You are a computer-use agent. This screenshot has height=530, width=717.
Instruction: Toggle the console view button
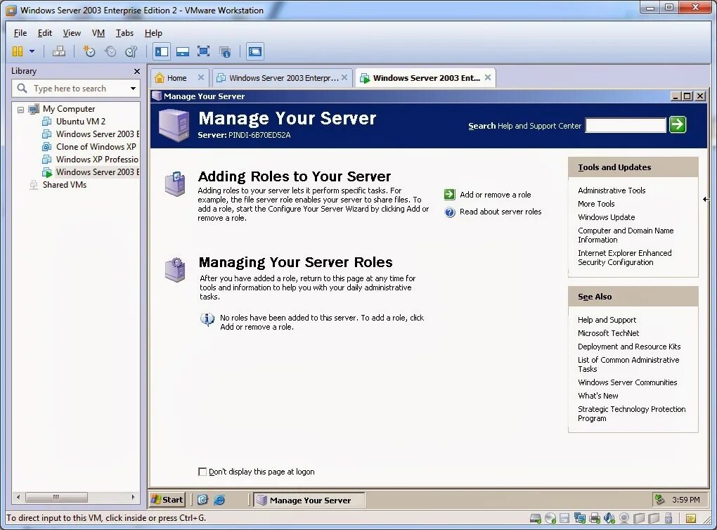coord(255,52)
